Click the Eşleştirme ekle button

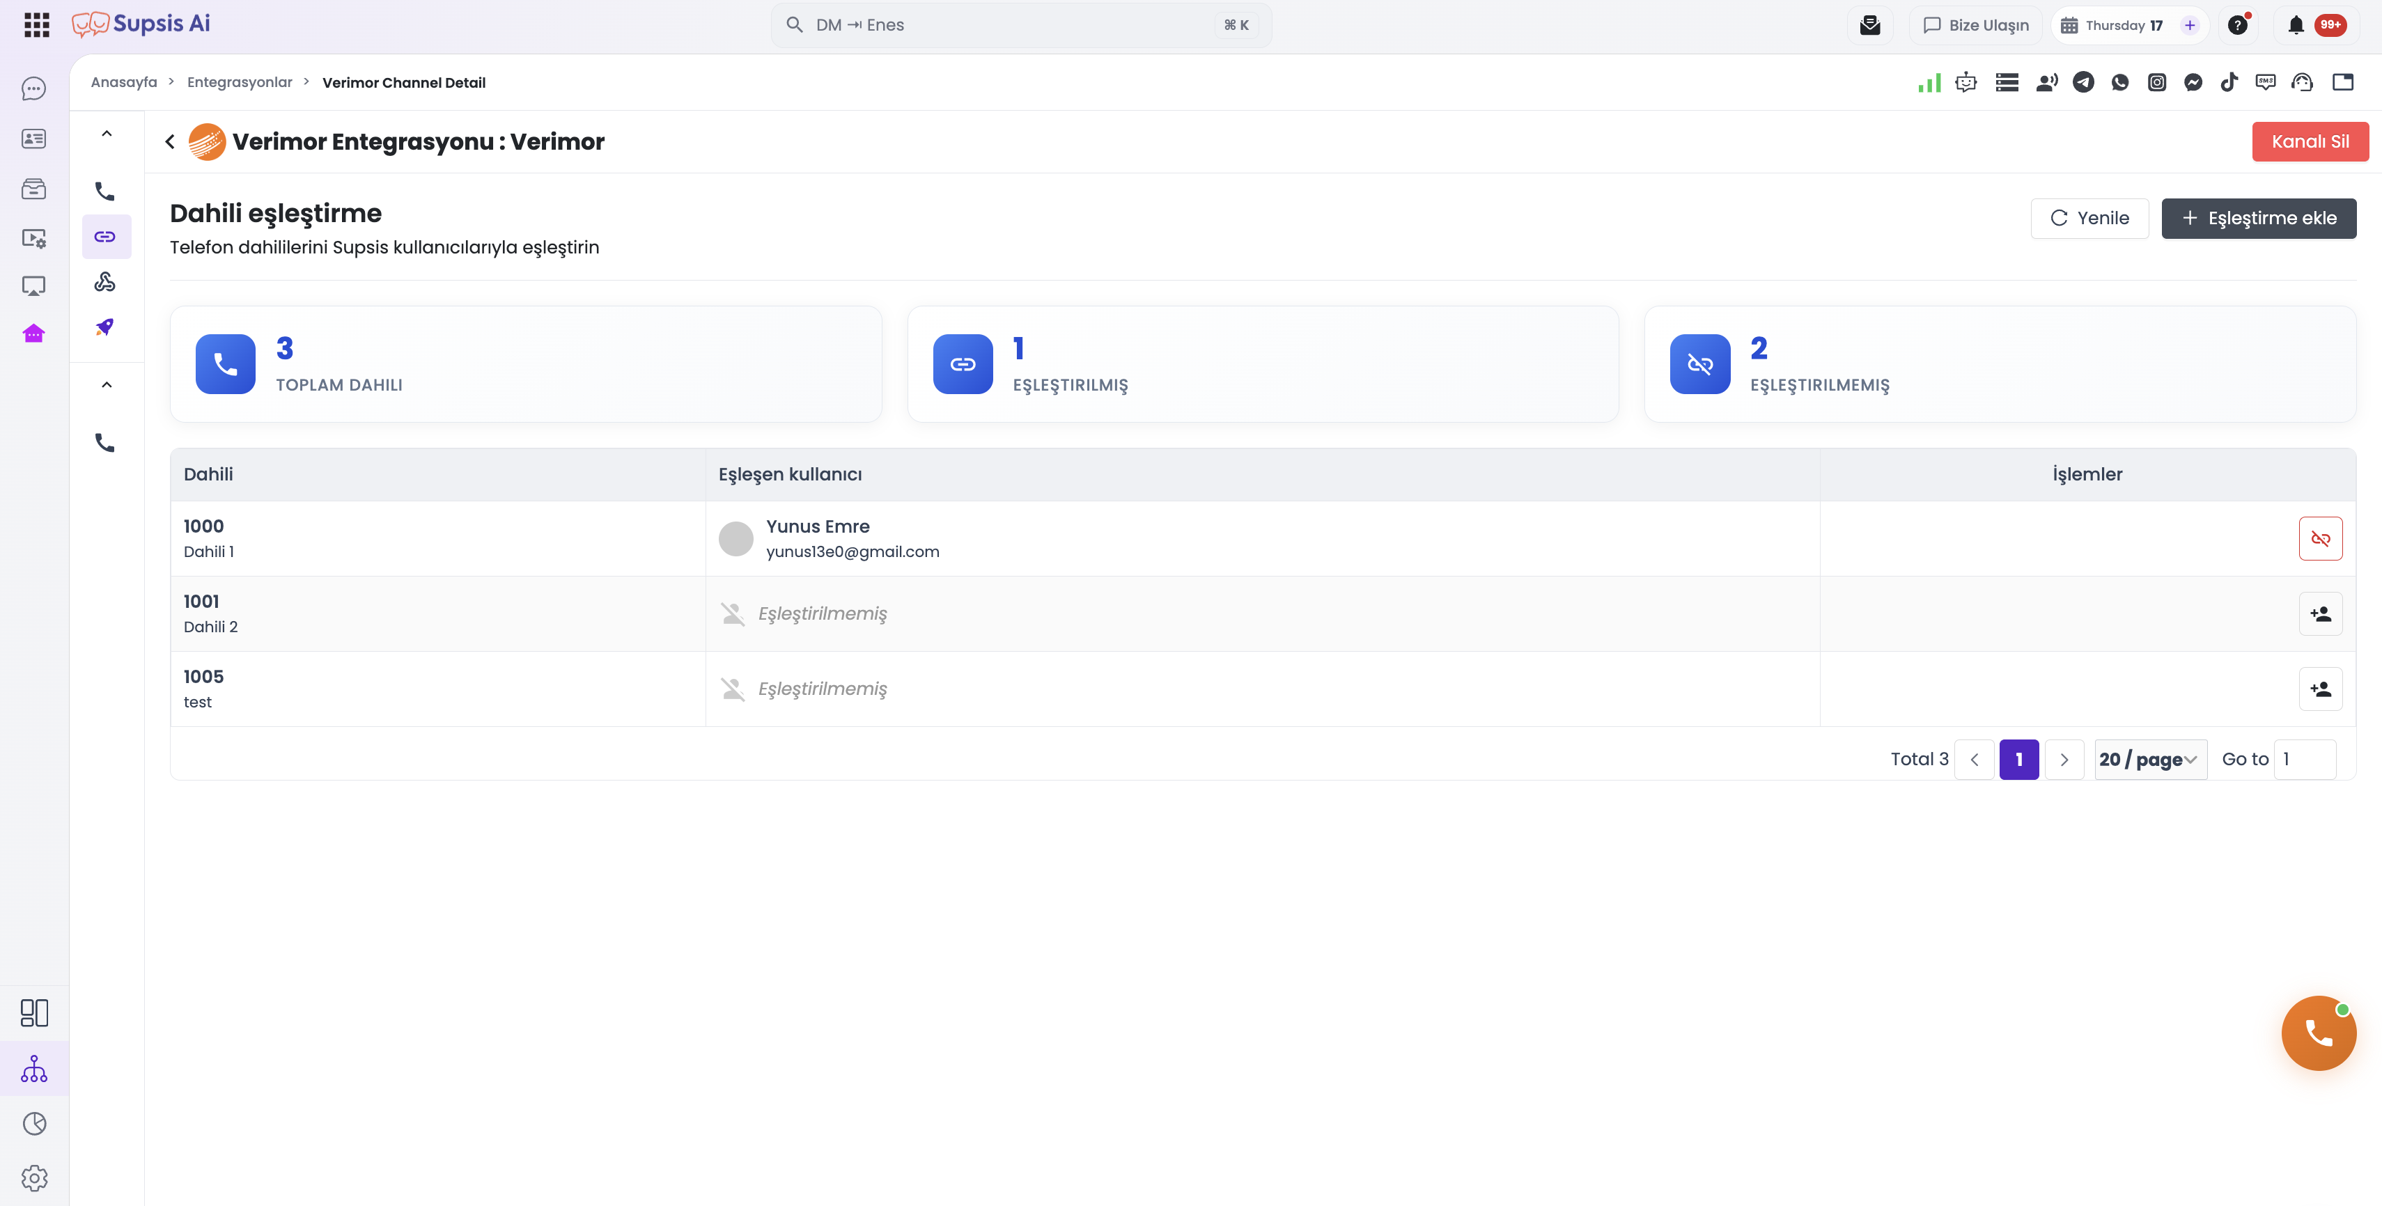(2259, 218)
